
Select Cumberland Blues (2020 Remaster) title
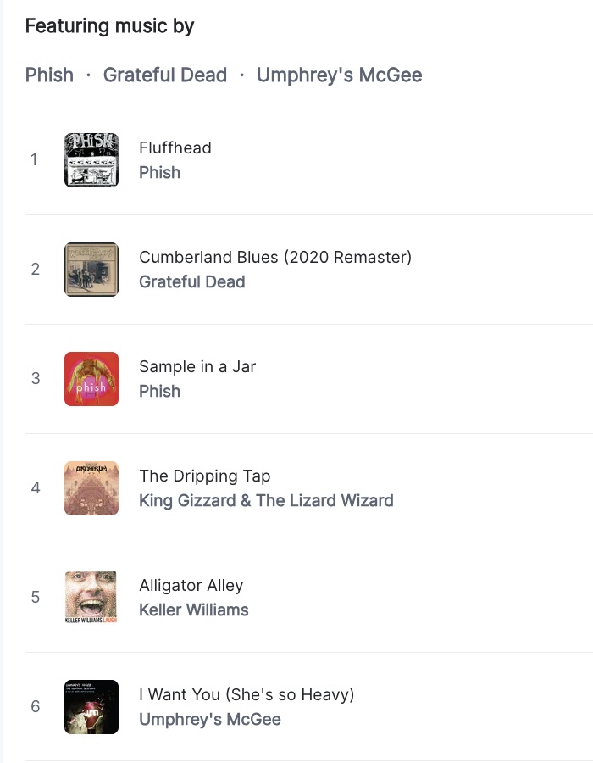[x=275, y=257]
